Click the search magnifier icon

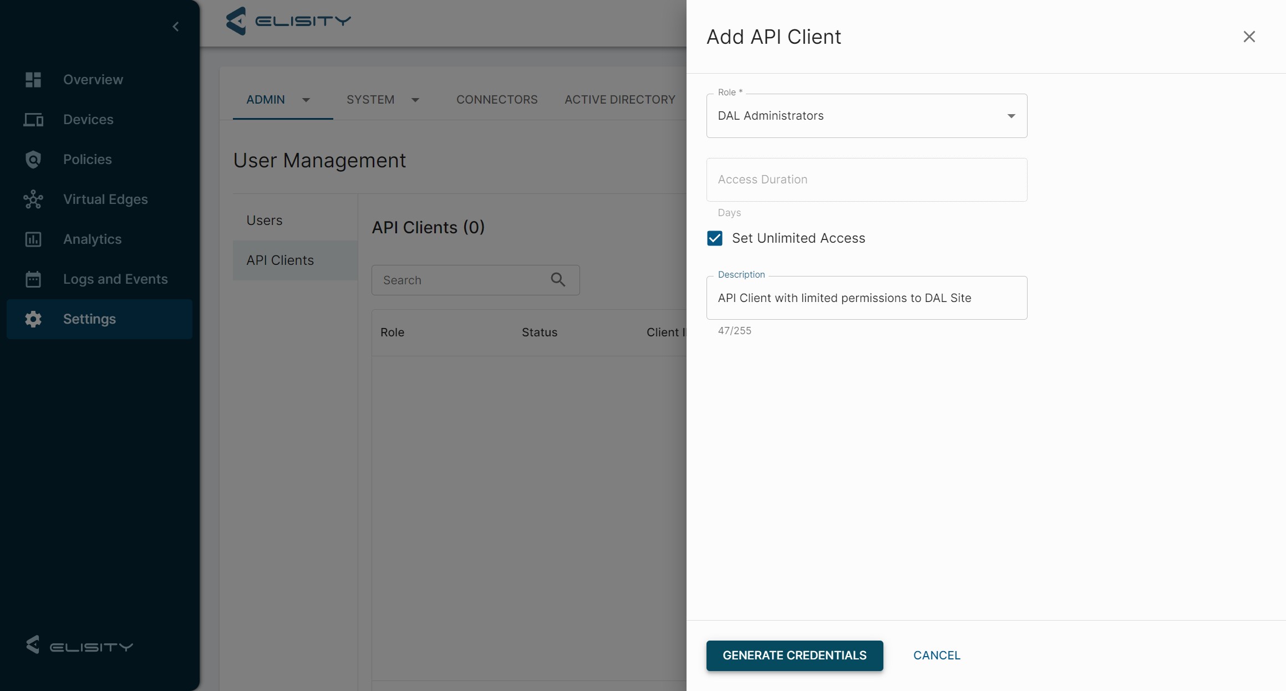(558, 280)
